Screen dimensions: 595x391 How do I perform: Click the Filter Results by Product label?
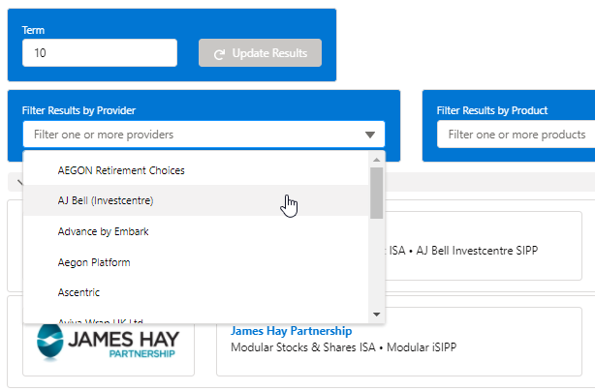pos(491,110)
